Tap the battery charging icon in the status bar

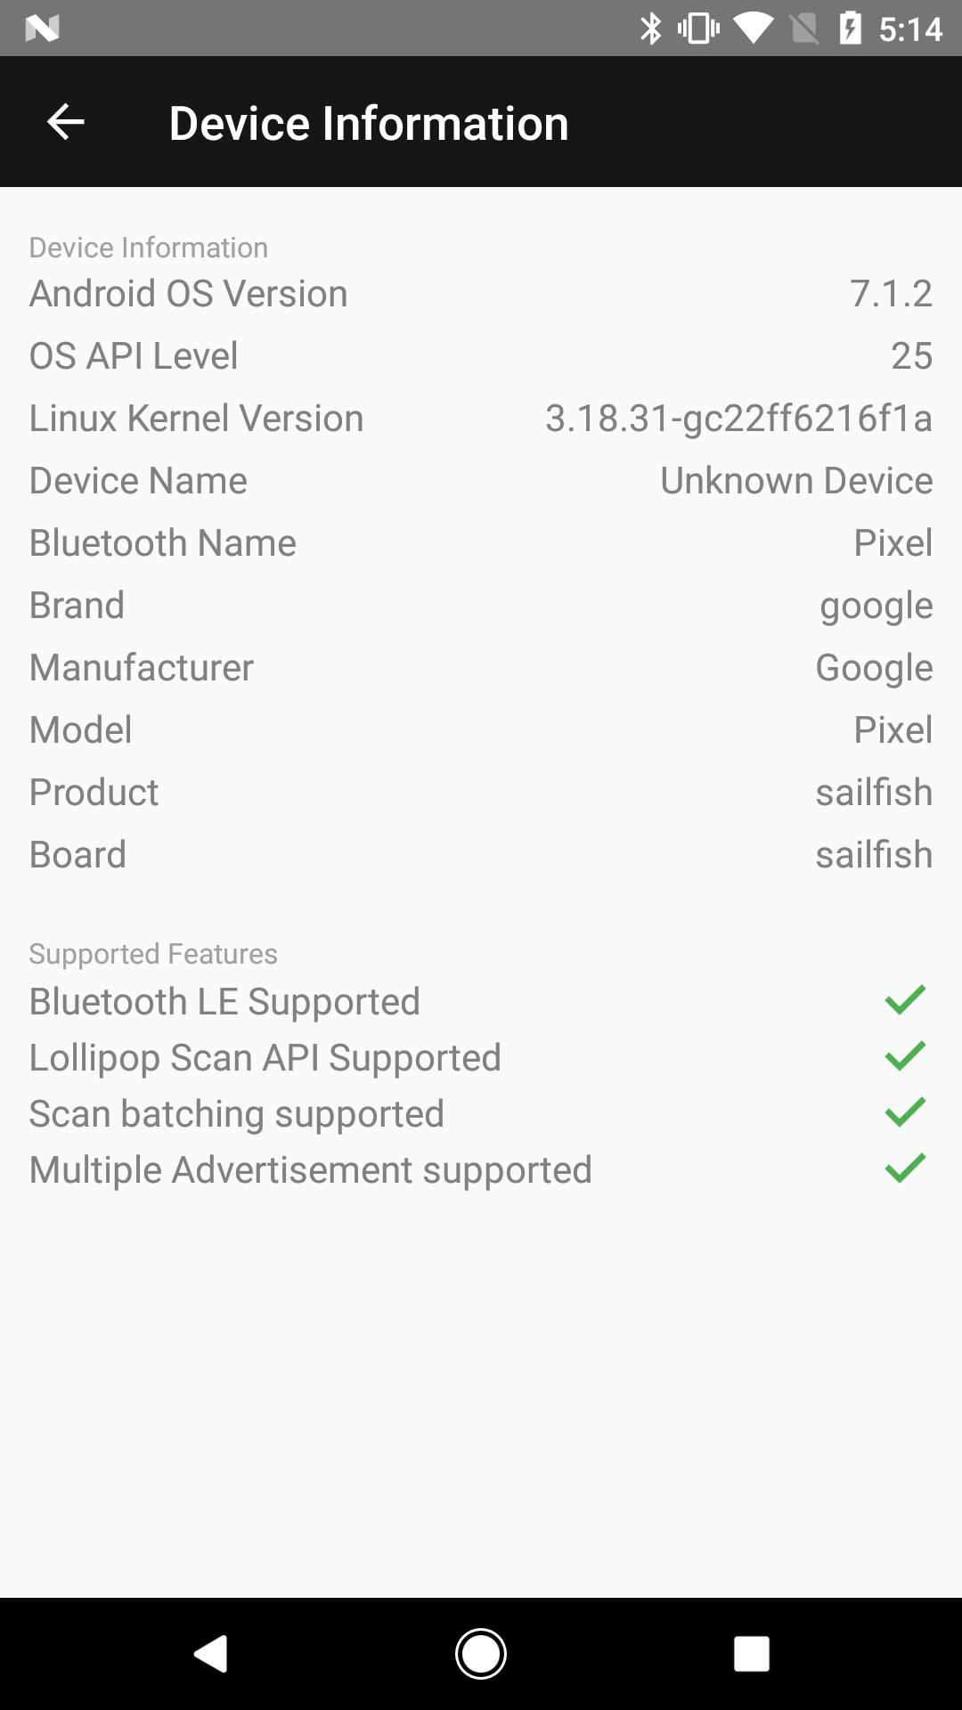[x=851, y=28]
